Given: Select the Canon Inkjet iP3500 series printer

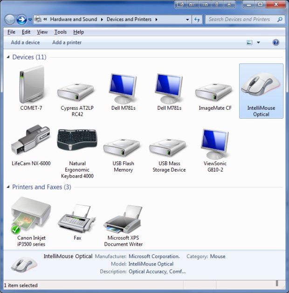Looking at the screenshot, I should 31,215.
